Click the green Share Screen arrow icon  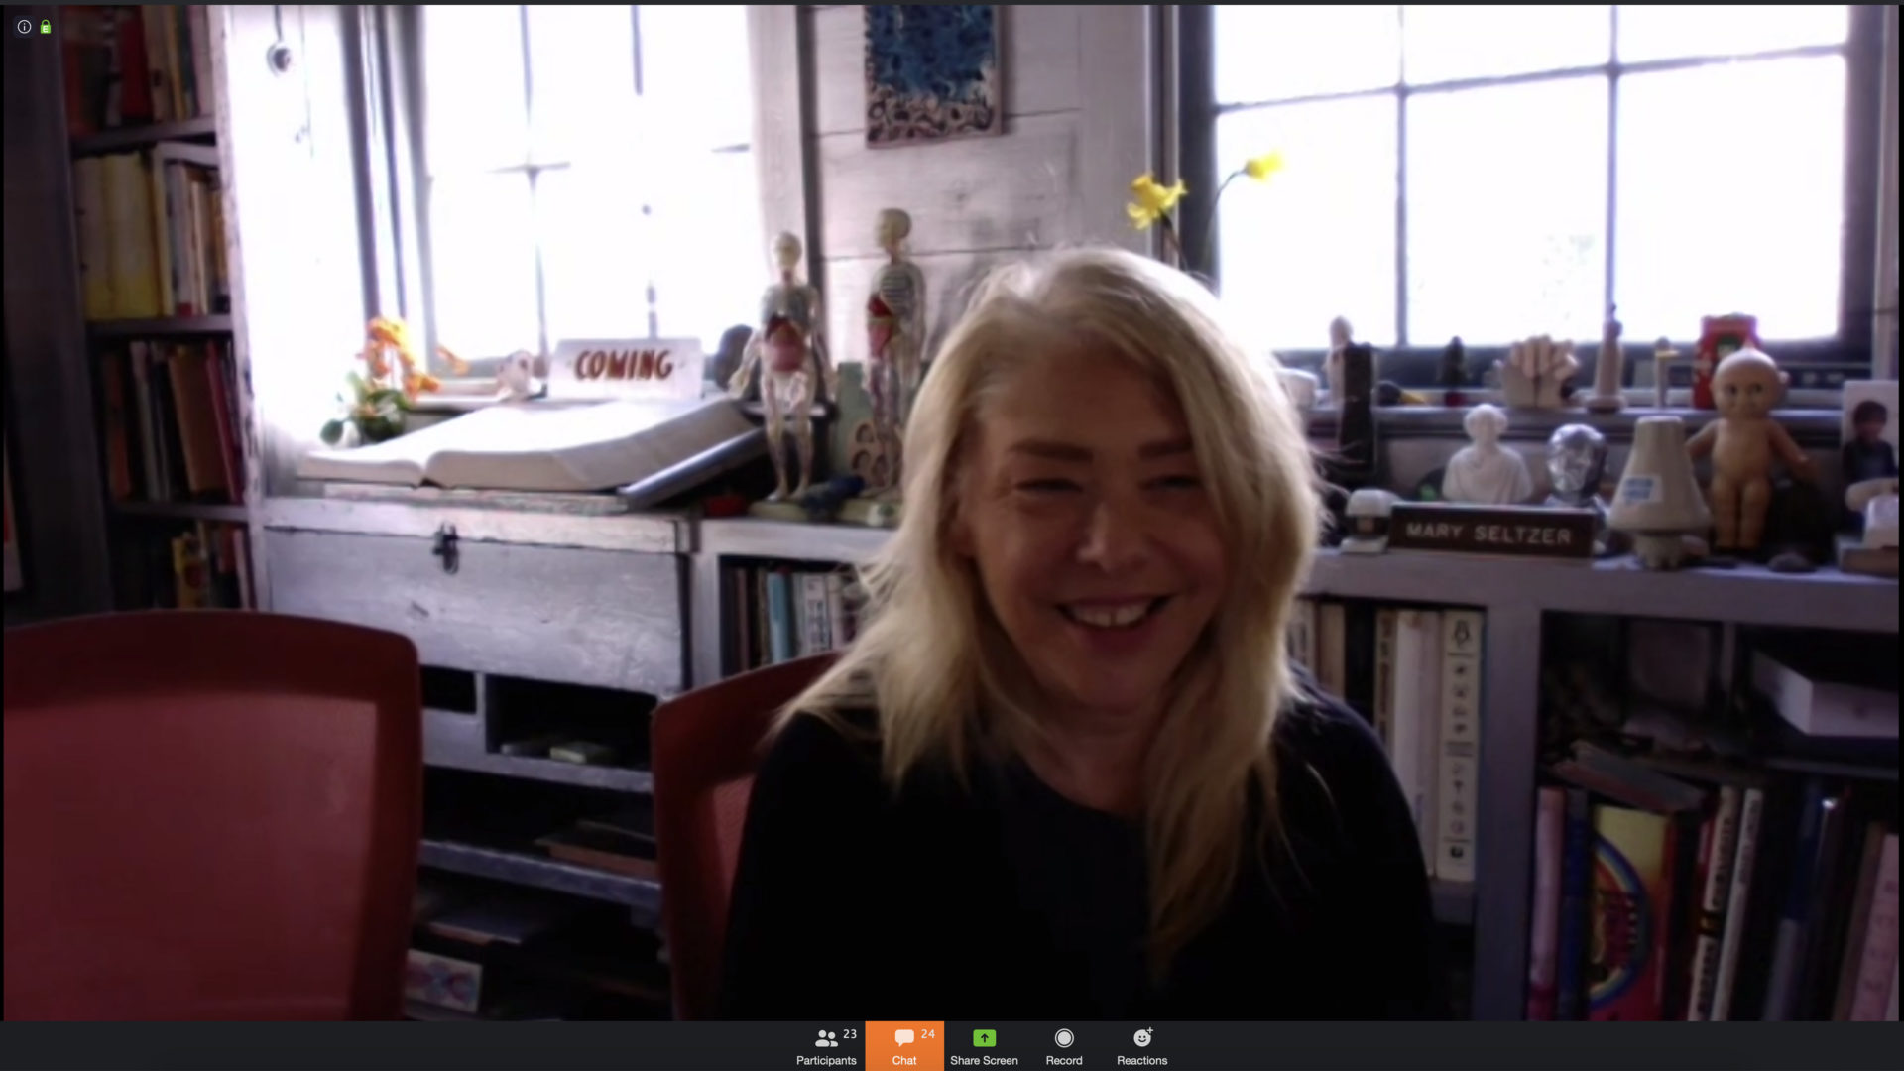pos(983,1037)
